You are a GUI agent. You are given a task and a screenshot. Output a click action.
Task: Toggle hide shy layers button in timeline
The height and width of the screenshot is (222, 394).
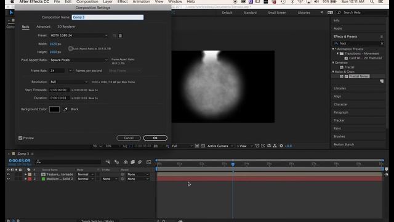(126, 162)
